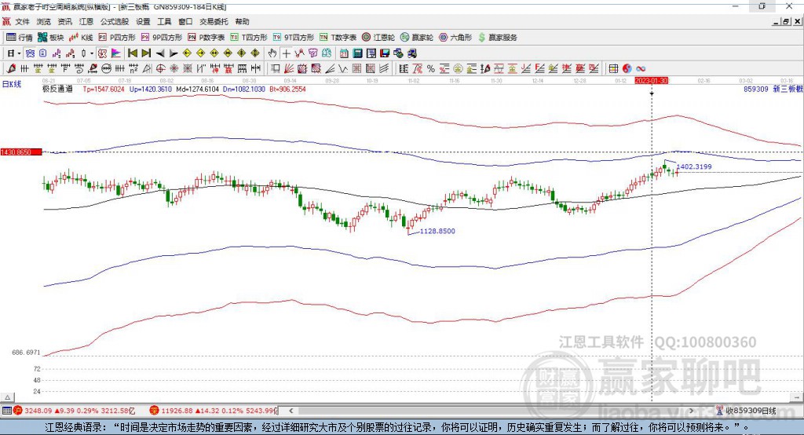Click the grid table icon beside yin-yang
Image resolution: width=804 pixels, height=435 pixels.
pos(613,69)
